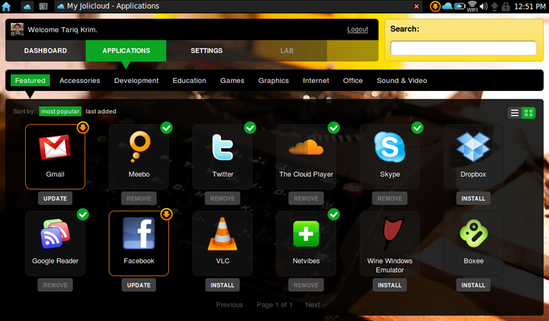549x321 pixels.
Task: Click the cloud launcher icon in top panel
Action: pos(27,6)
